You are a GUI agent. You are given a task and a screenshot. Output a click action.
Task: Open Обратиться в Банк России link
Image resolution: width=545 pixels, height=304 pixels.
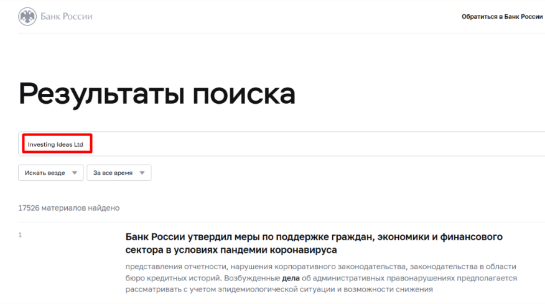[x=502, y=17]
